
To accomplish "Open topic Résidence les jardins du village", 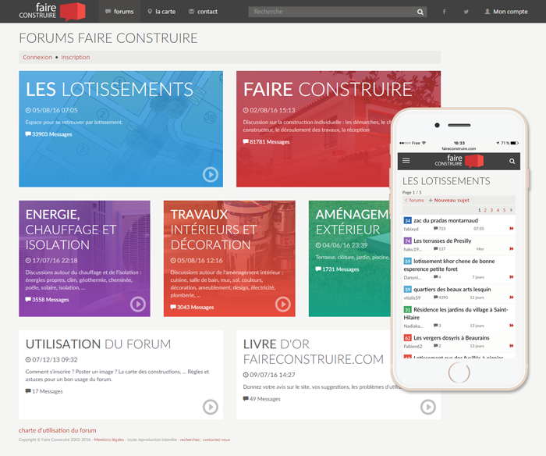I will [456, 313].
